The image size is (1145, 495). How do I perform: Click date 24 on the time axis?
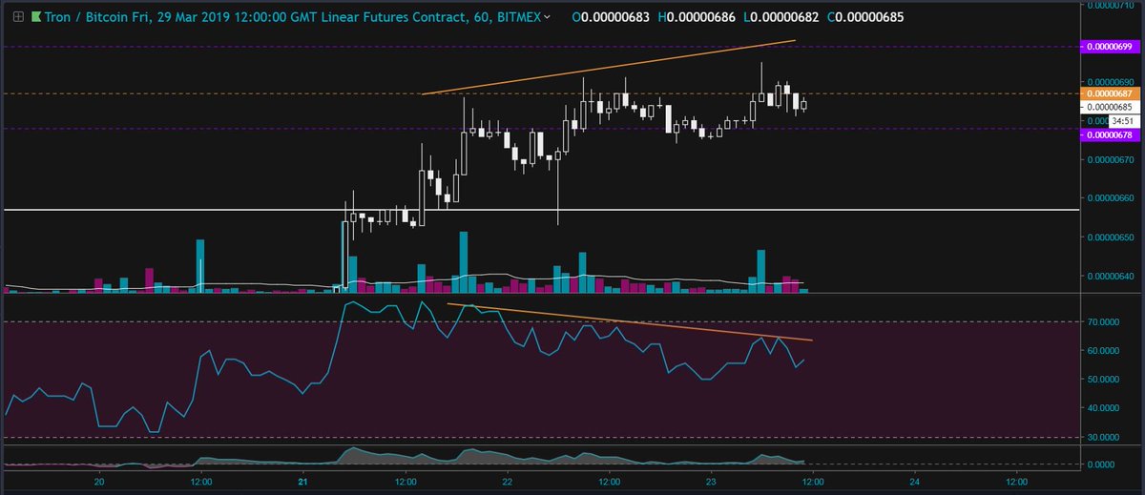(x=913, y=483)
